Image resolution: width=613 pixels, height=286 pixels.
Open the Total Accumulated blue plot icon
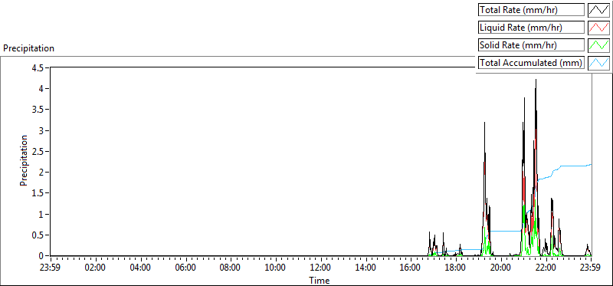[x=598, y=63]
